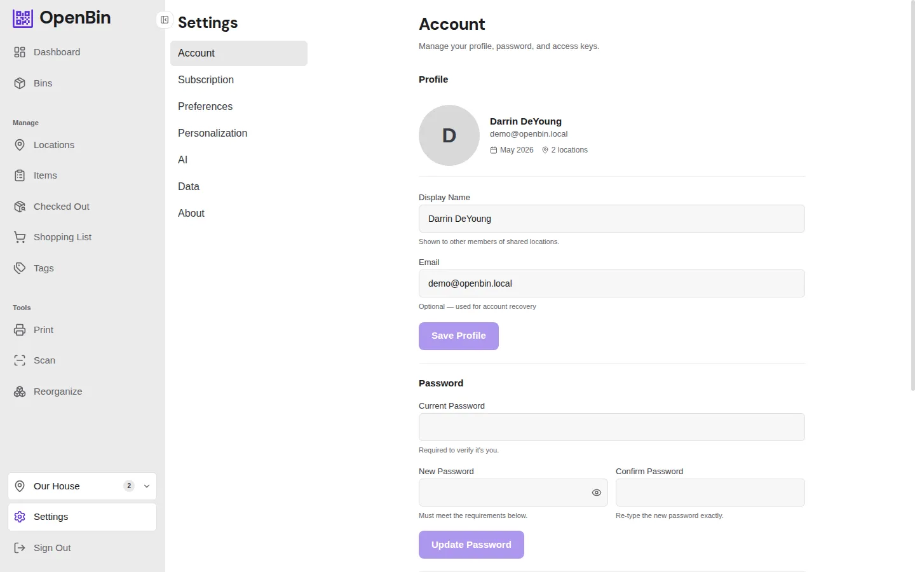This screenshot has height=572, width=915.
Task: Open the Subscription settings tab
Action: (x=239, y=80)
